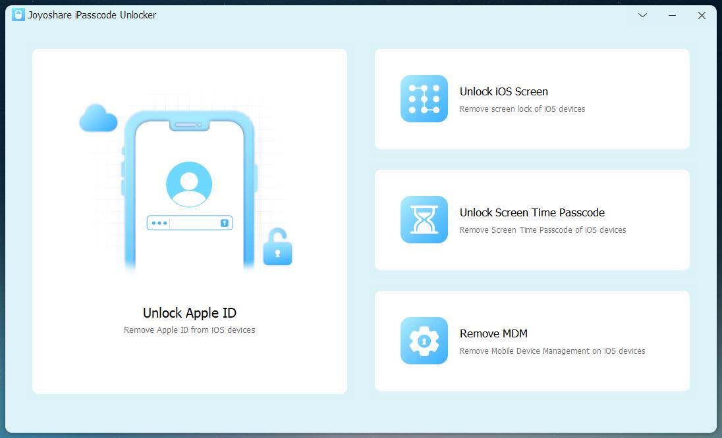This screenshot has height=438, width=722.
Task: Click the Joyoshare app logo icon
Action: click(18, 14)
